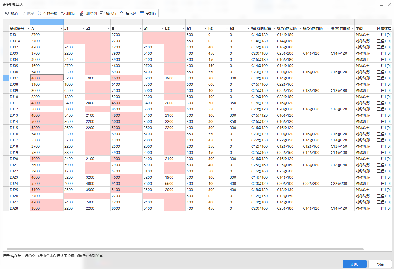
Task: Click C18@130 横向底筋 in DJ25 row
Action: [x=263, y=190]
